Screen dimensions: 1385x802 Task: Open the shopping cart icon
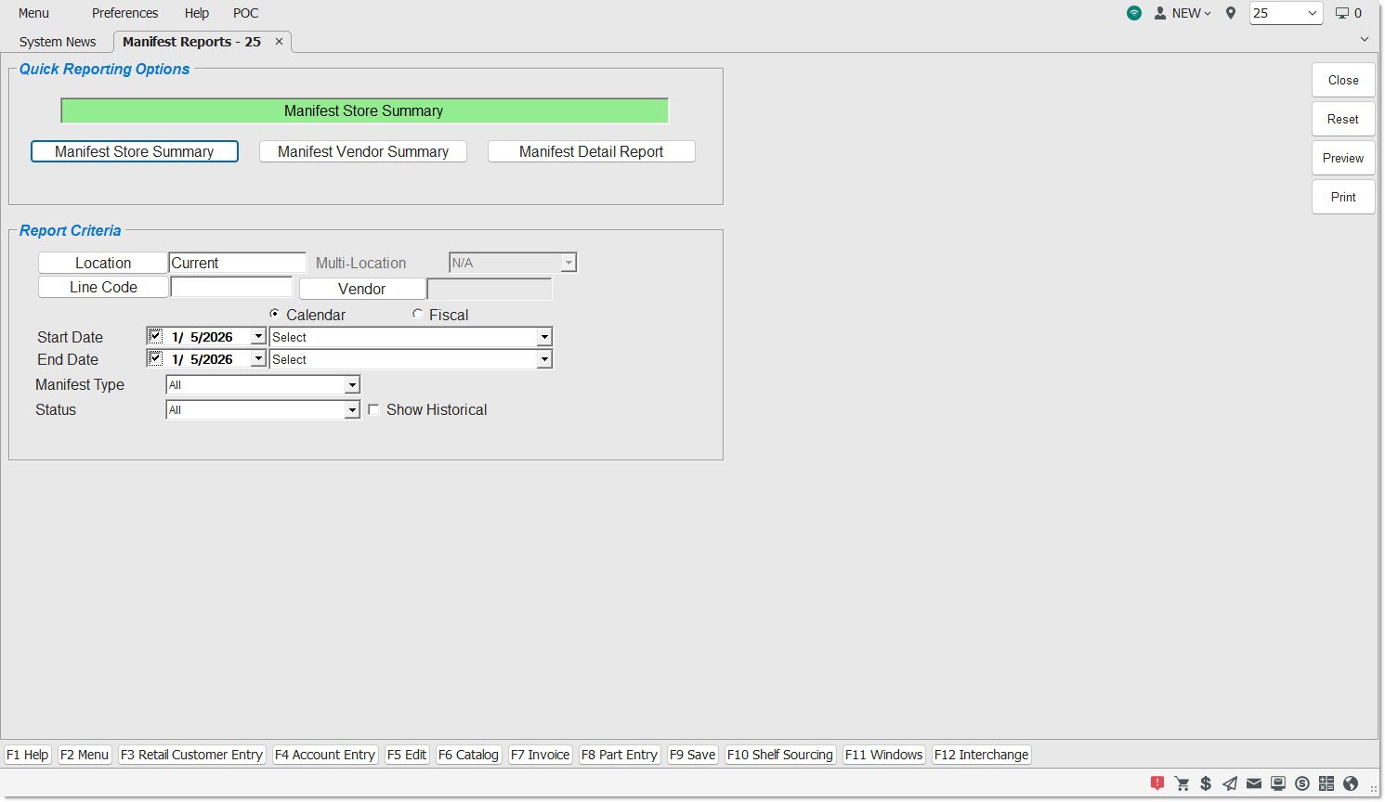coord(1182,783)
